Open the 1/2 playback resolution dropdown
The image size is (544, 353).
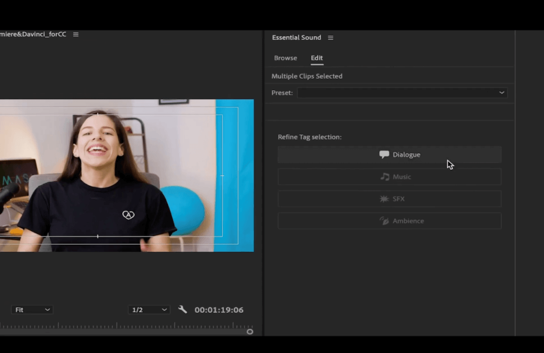149,310
